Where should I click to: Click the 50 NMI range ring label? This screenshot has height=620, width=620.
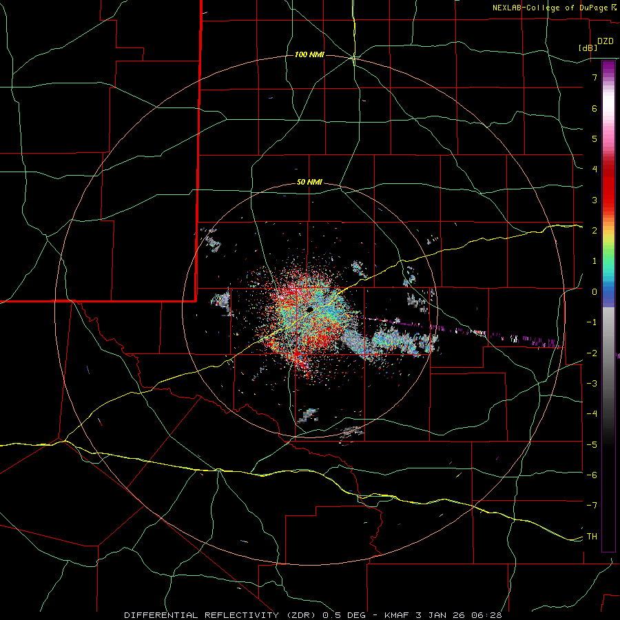click(309, 183)
